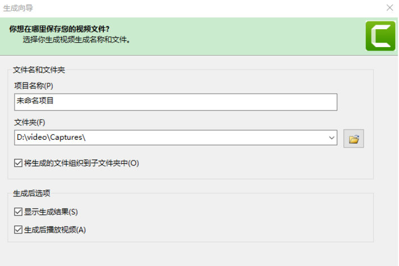Viewport: 399px width, 266px height.
Task: Expand the 文件夹 dropdown arrow
Action: coord(331,137)
